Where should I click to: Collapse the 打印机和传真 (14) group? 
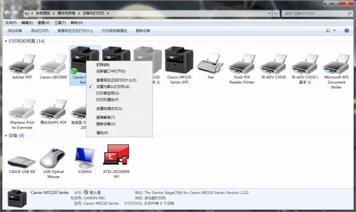pos(6,41)
